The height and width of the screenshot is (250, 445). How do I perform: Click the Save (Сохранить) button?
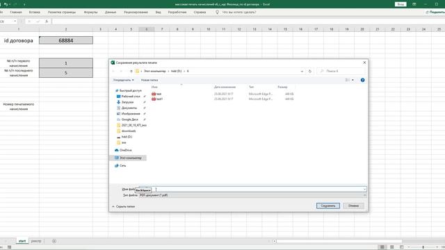(327, 206)
